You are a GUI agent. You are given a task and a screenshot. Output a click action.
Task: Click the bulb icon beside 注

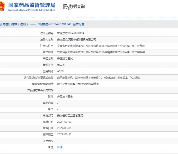[x=49, y=147]
